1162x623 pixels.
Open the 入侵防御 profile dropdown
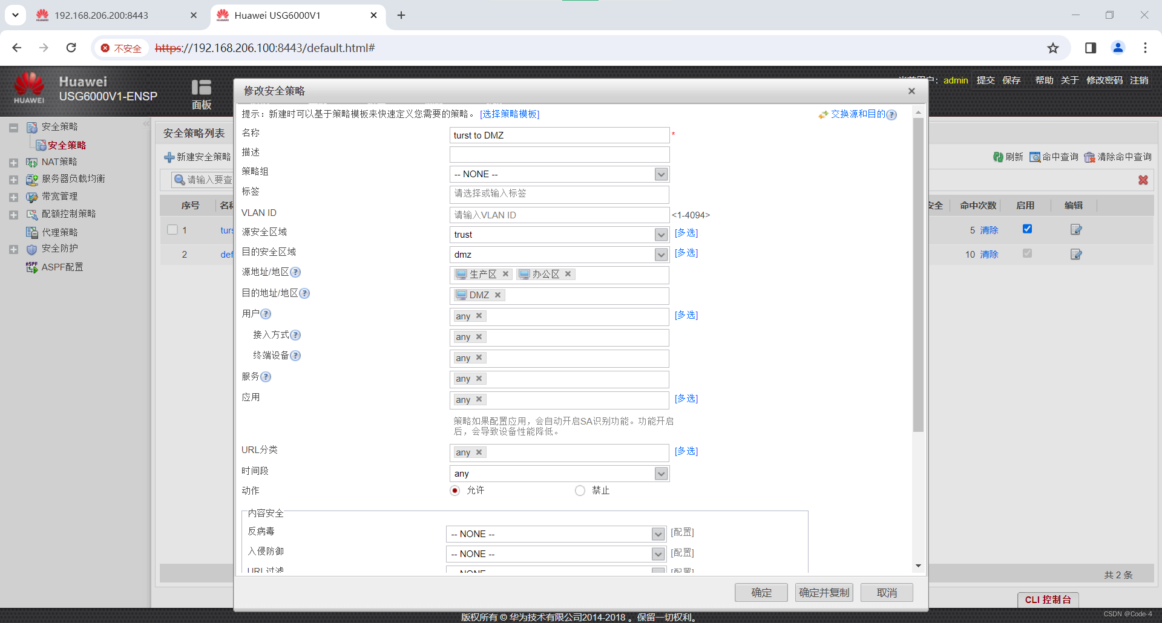[x=658, y=554]
